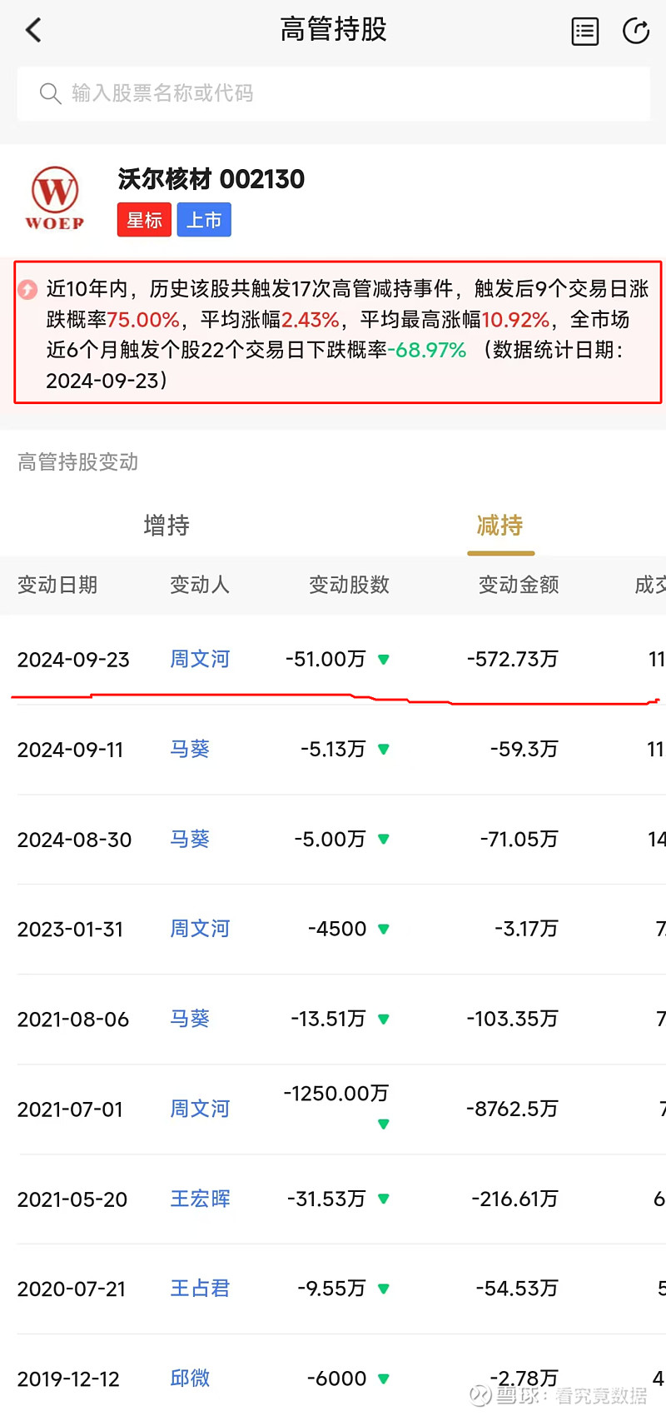Tap the 变动人 column header

click(200, 585)
